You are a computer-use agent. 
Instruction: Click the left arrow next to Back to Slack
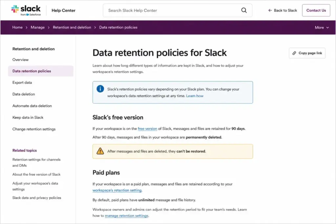(x=270, y=10)
